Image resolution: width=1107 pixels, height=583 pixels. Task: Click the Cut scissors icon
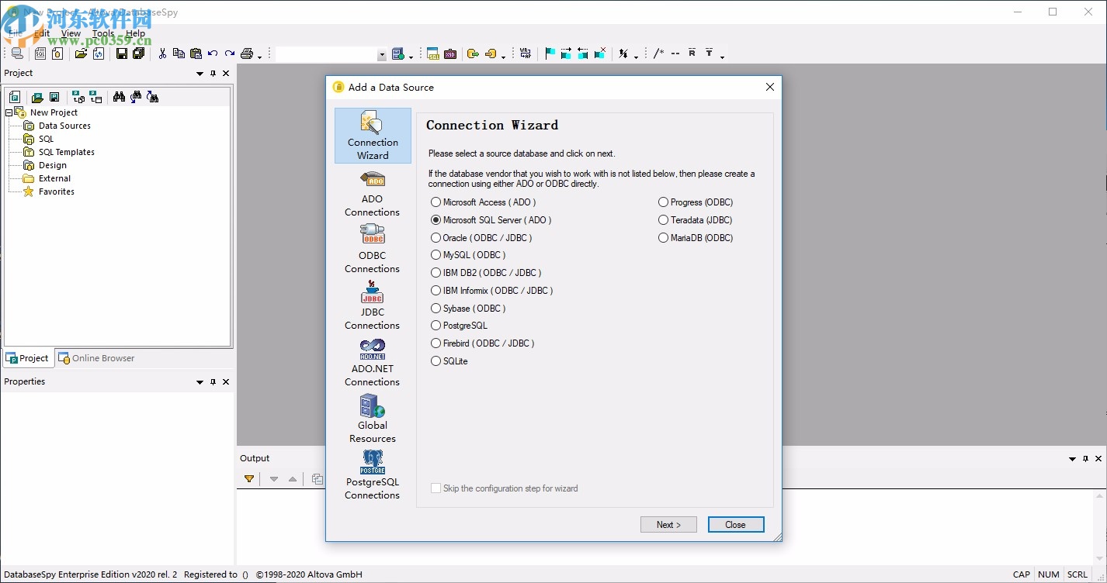pos(162,53)
